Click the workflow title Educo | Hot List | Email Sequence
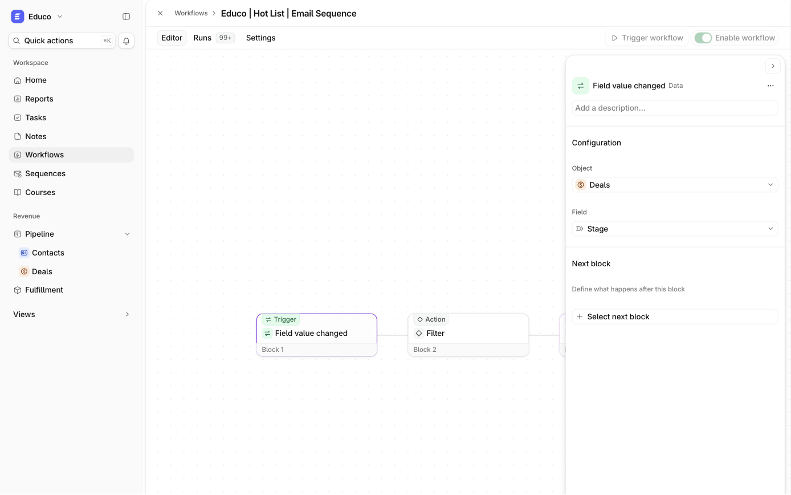 289,13
